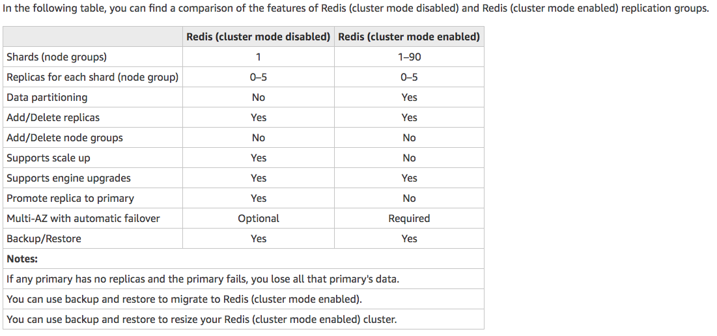The width and height of the screenshot is (717, 336).
Task: Click the 'Redis (cluster mode enabled)' column header
Action: point(409,36)
